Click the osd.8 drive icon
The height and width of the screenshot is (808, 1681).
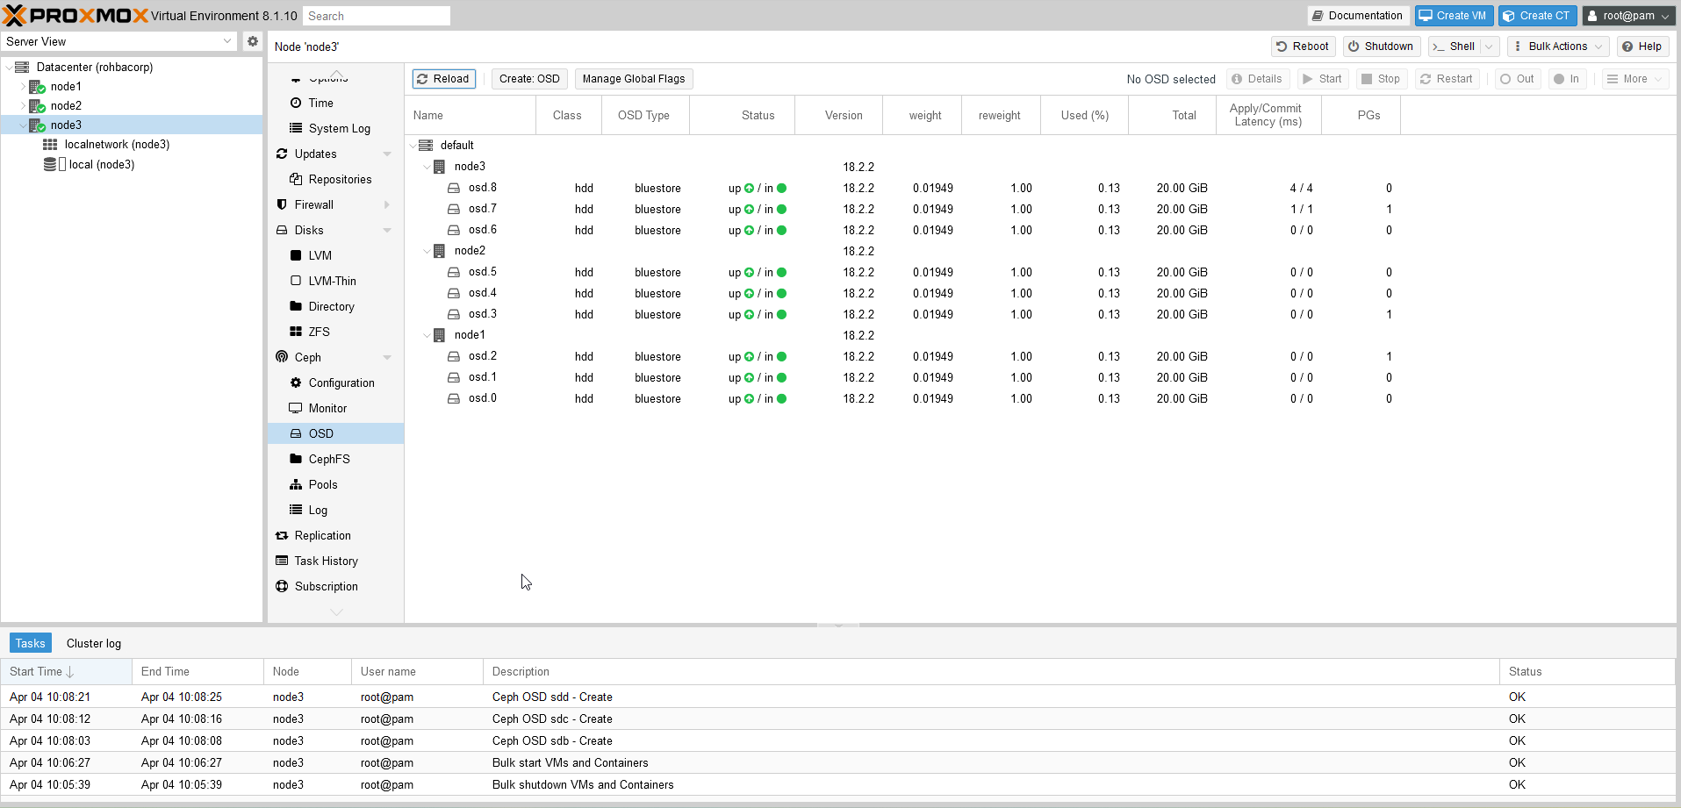tap(454, 188)
